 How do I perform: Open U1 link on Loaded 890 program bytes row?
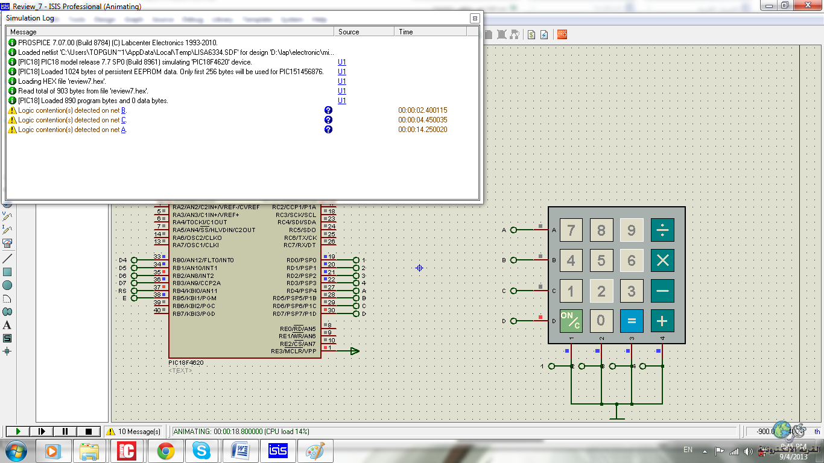(x=342, y=101)
